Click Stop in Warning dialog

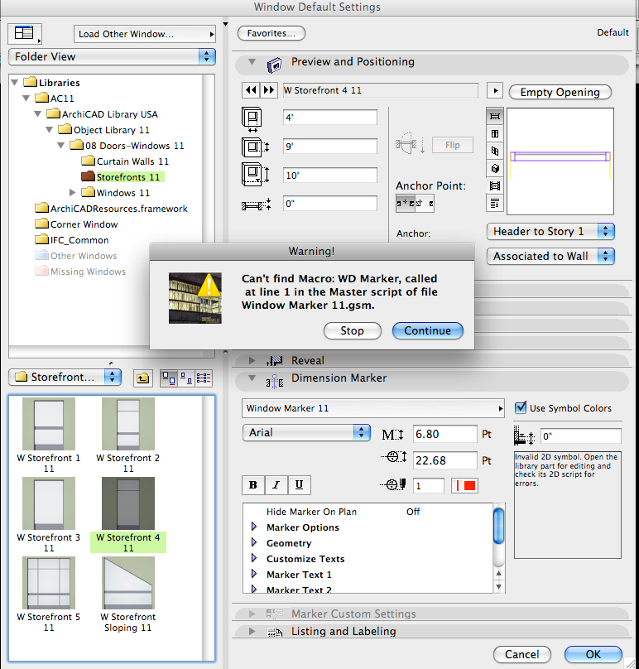click(x=353, y=330)
